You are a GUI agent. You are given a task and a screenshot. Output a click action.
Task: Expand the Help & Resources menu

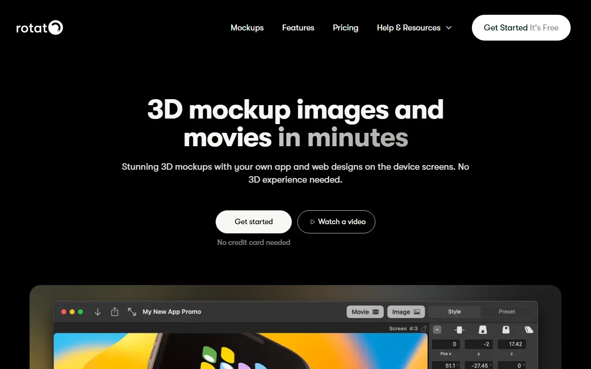pos(414,28)
